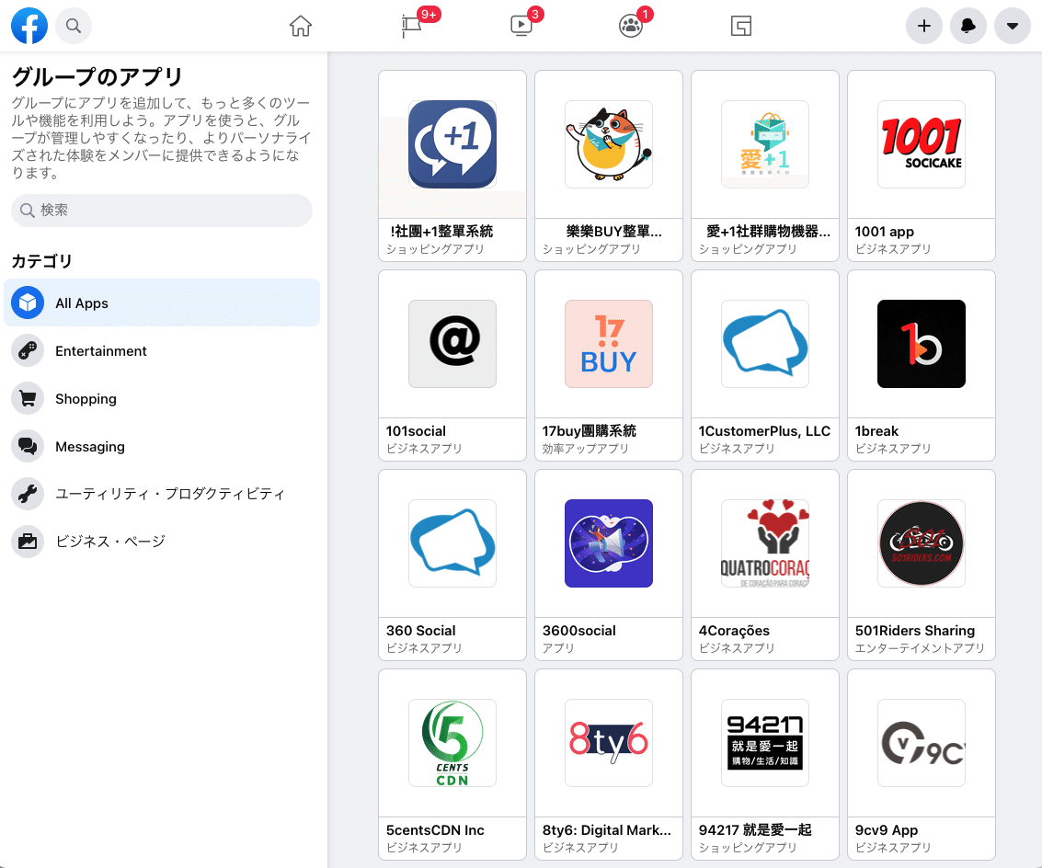Select the All Apps category

coord(162,303)
